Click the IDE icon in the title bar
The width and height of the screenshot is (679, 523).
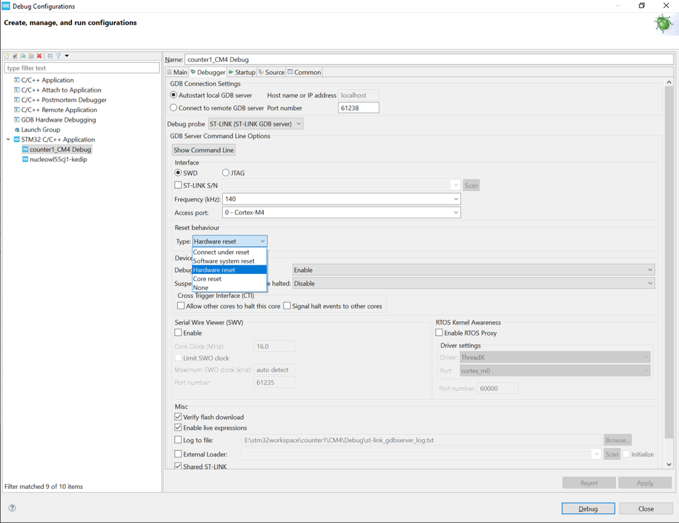5,5
